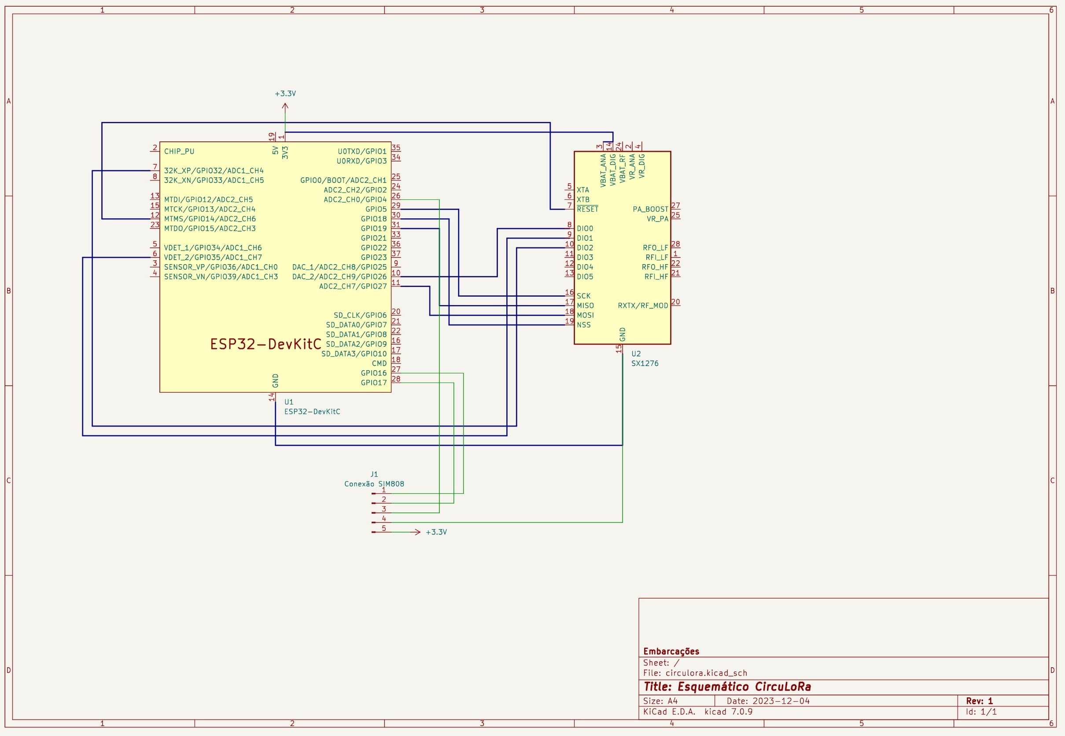Select the XTA pin label on SX1276
This screenshot has height=736, width=1065.
[582, 190]
